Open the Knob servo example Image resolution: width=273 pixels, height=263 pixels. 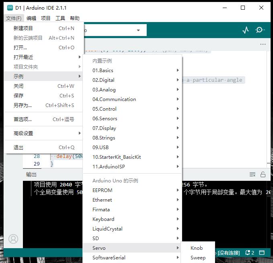198,248
